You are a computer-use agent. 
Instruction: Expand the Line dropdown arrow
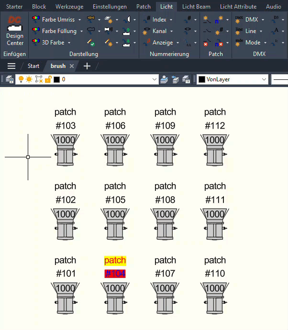pyautogui.click(x=261, y=32)
